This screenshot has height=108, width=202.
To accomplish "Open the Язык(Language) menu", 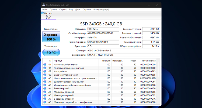I will [x=101, y=9].
